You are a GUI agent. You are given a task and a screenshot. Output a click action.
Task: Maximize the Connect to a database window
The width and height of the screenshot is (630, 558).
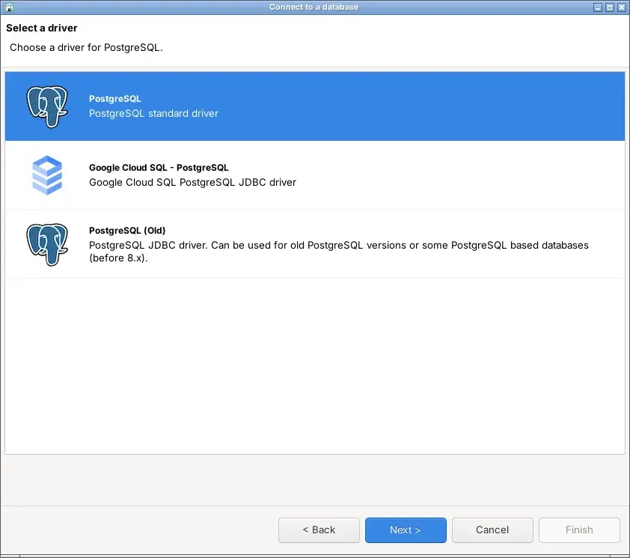[x=610, y=7]
